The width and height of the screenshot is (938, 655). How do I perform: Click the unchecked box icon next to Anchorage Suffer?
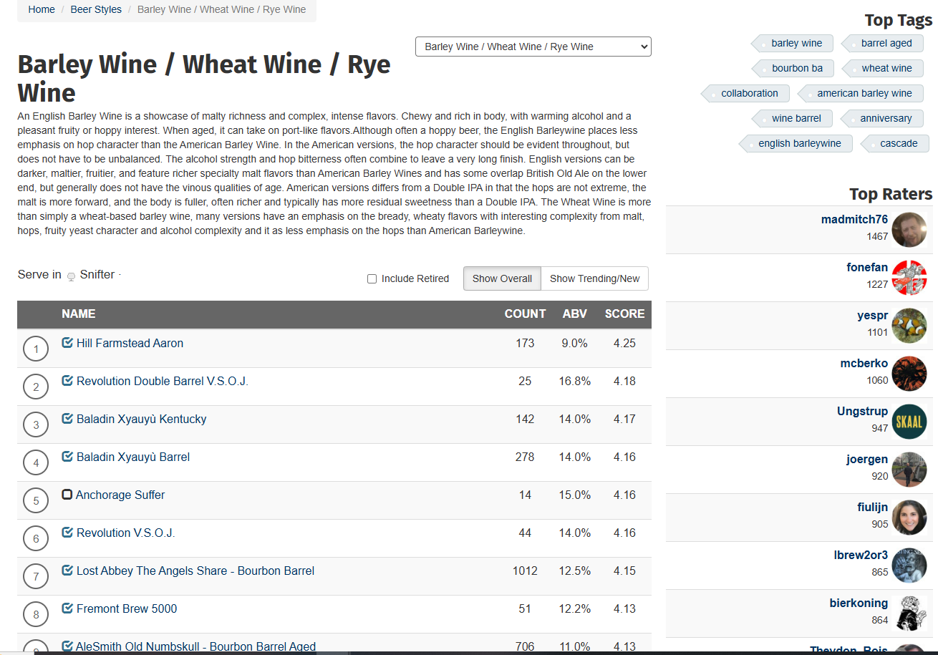coord(67,495)
